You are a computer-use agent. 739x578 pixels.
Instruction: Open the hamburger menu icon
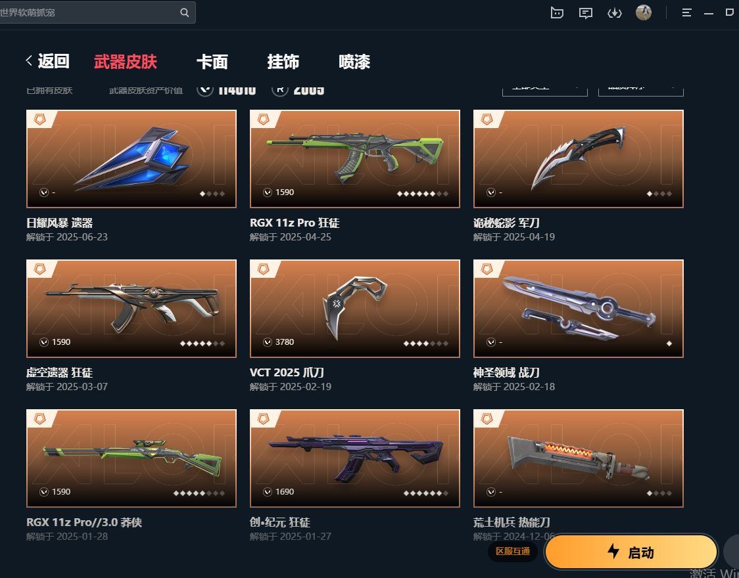(686, 12)
